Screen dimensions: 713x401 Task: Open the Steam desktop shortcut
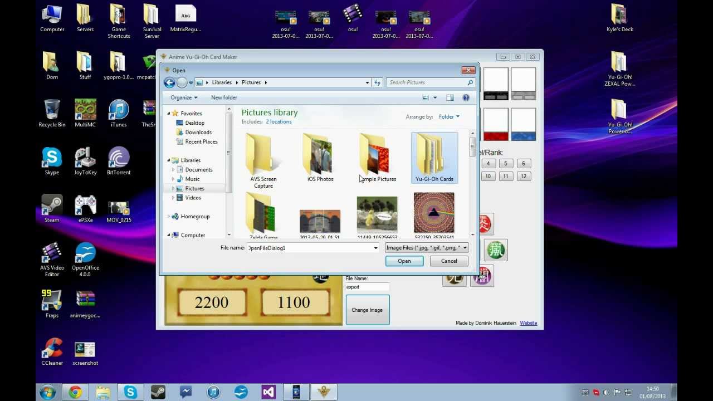pyautogui.click(x=52, y=209)
